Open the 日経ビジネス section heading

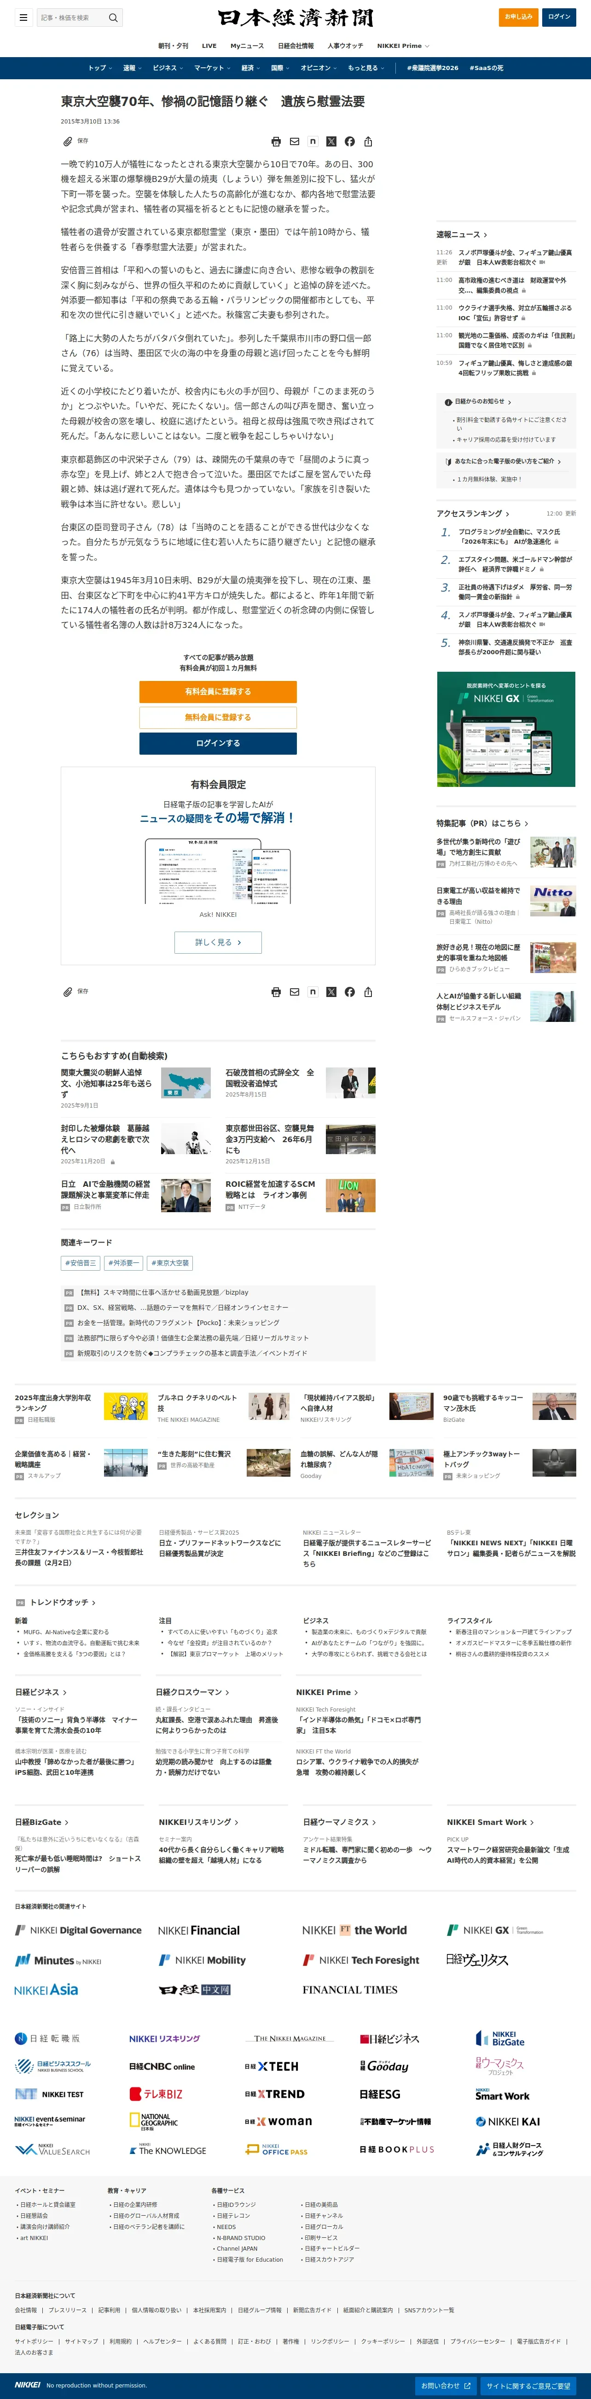[41, 1692]
